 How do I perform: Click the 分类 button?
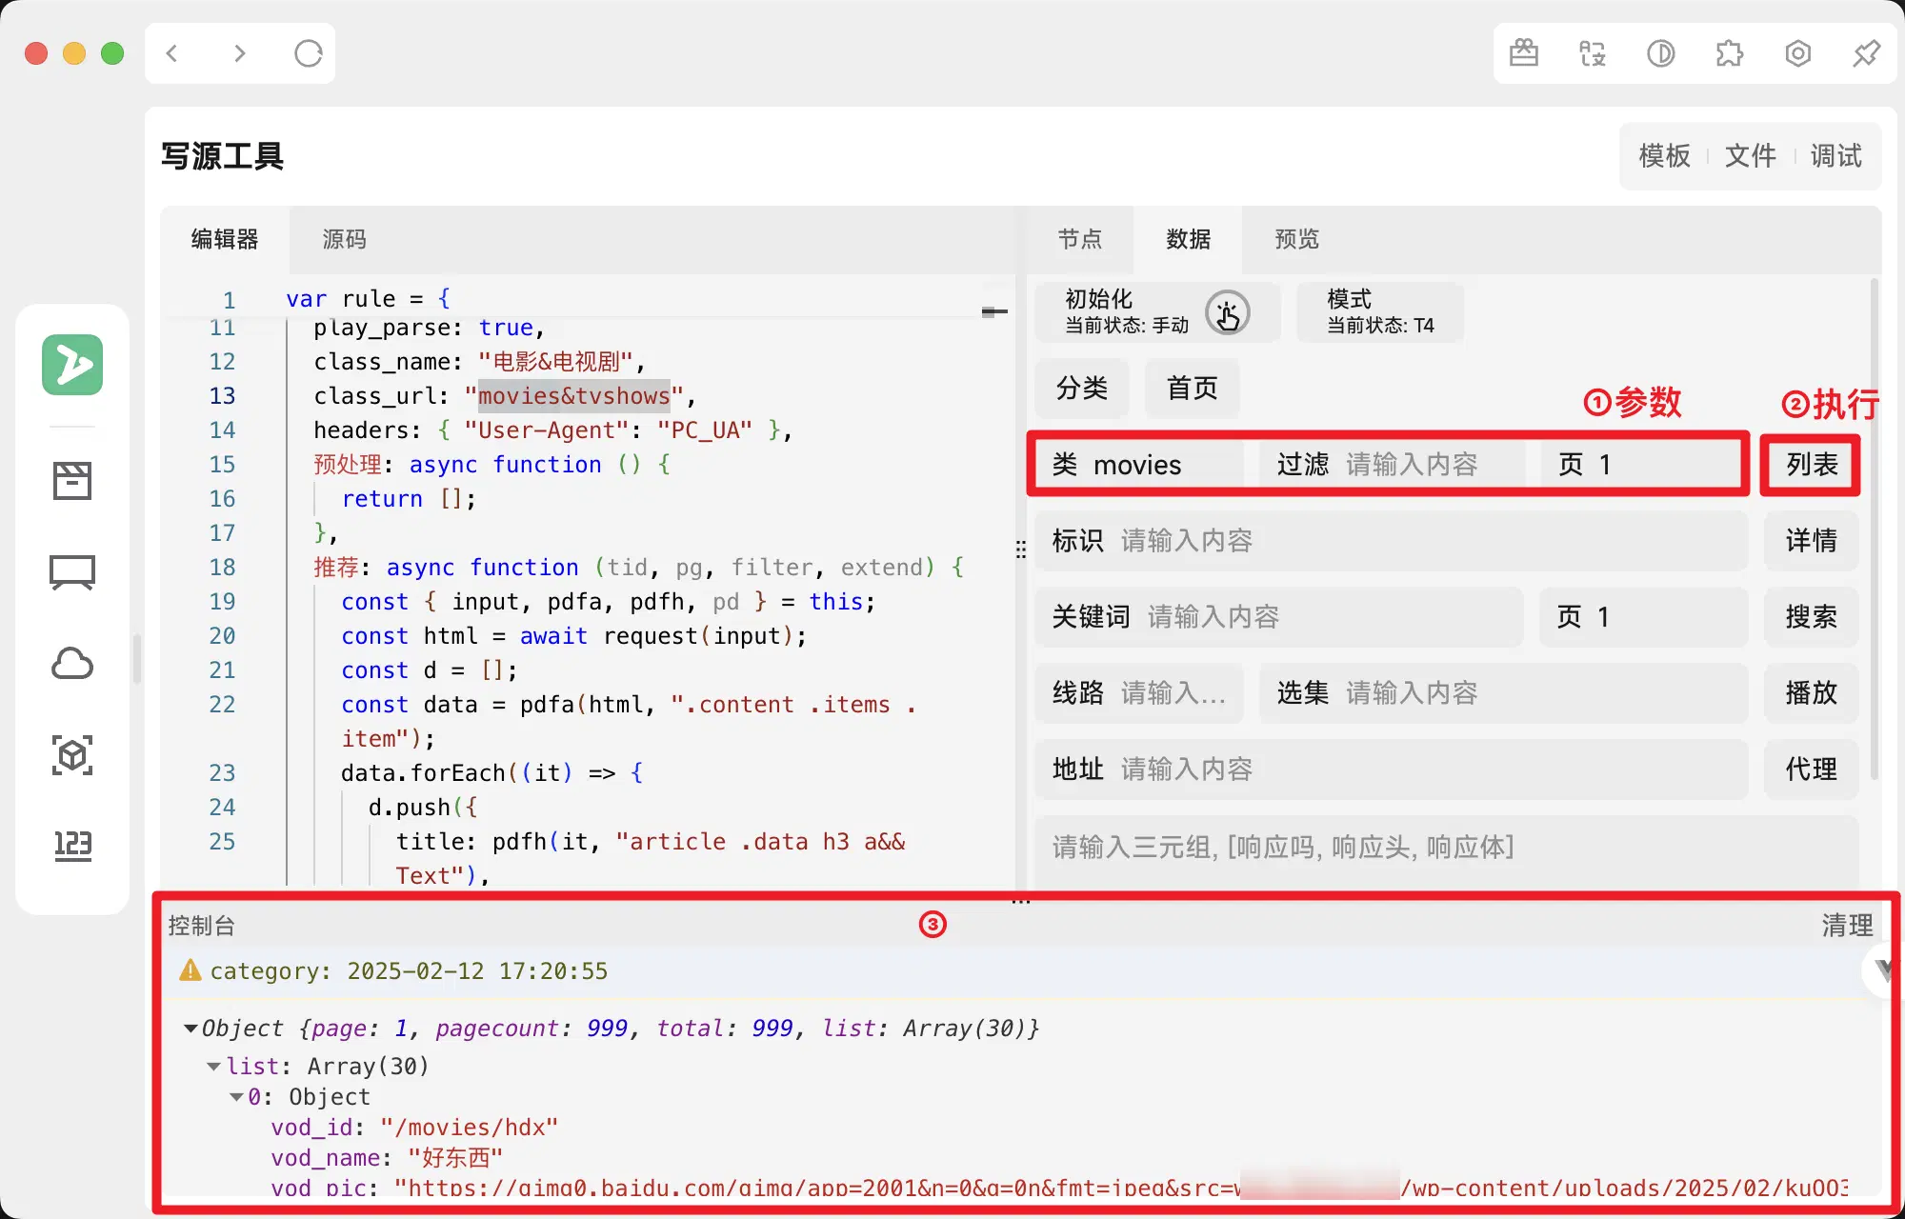tap(1082, 389)
